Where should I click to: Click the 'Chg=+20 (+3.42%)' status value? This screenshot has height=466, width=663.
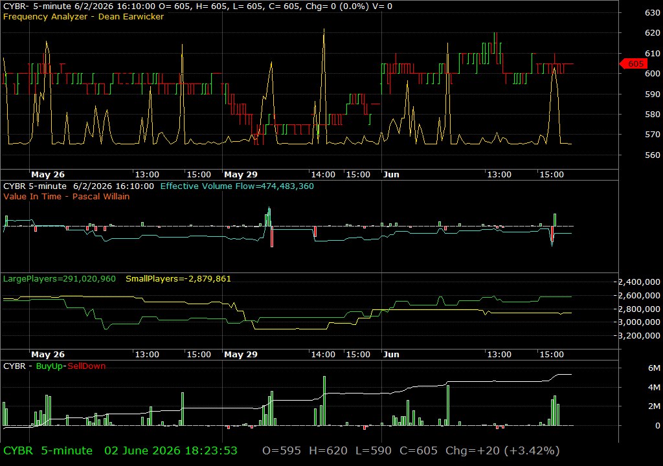pyautogui.click(x=502, y=450)
